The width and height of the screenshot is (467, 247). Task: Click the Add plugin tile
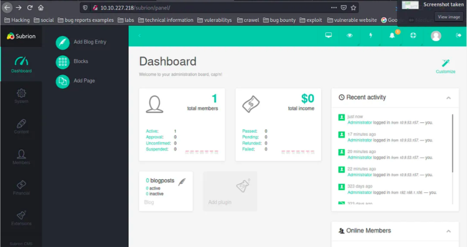tap(230, 191)
